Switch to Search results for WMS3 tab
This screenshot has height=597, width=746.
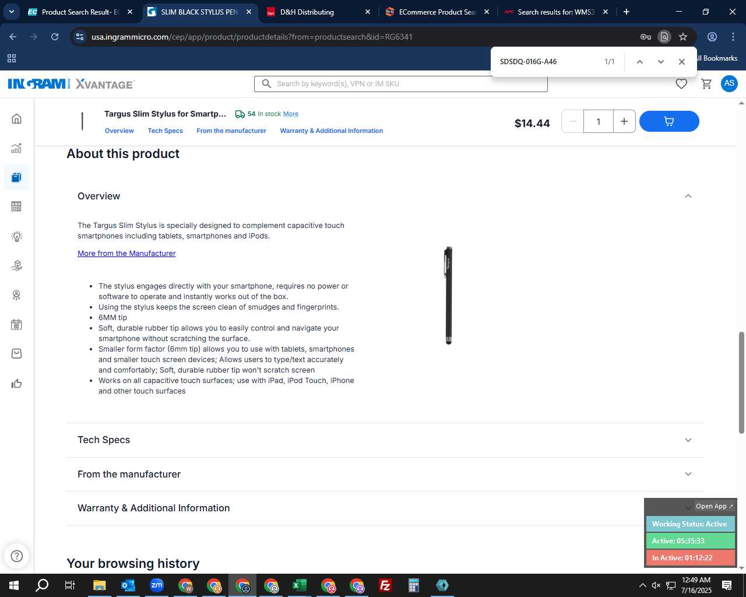pyautogui.click(x=556, y=12)
